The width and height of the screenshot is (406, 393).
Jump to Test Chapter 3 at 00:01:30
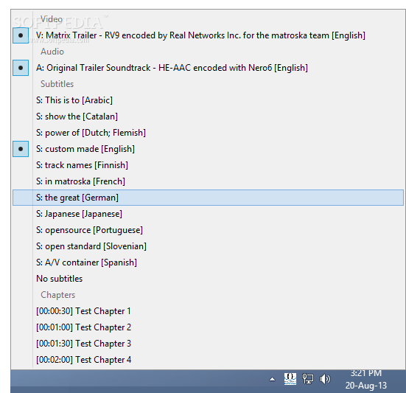pos(208,344)
